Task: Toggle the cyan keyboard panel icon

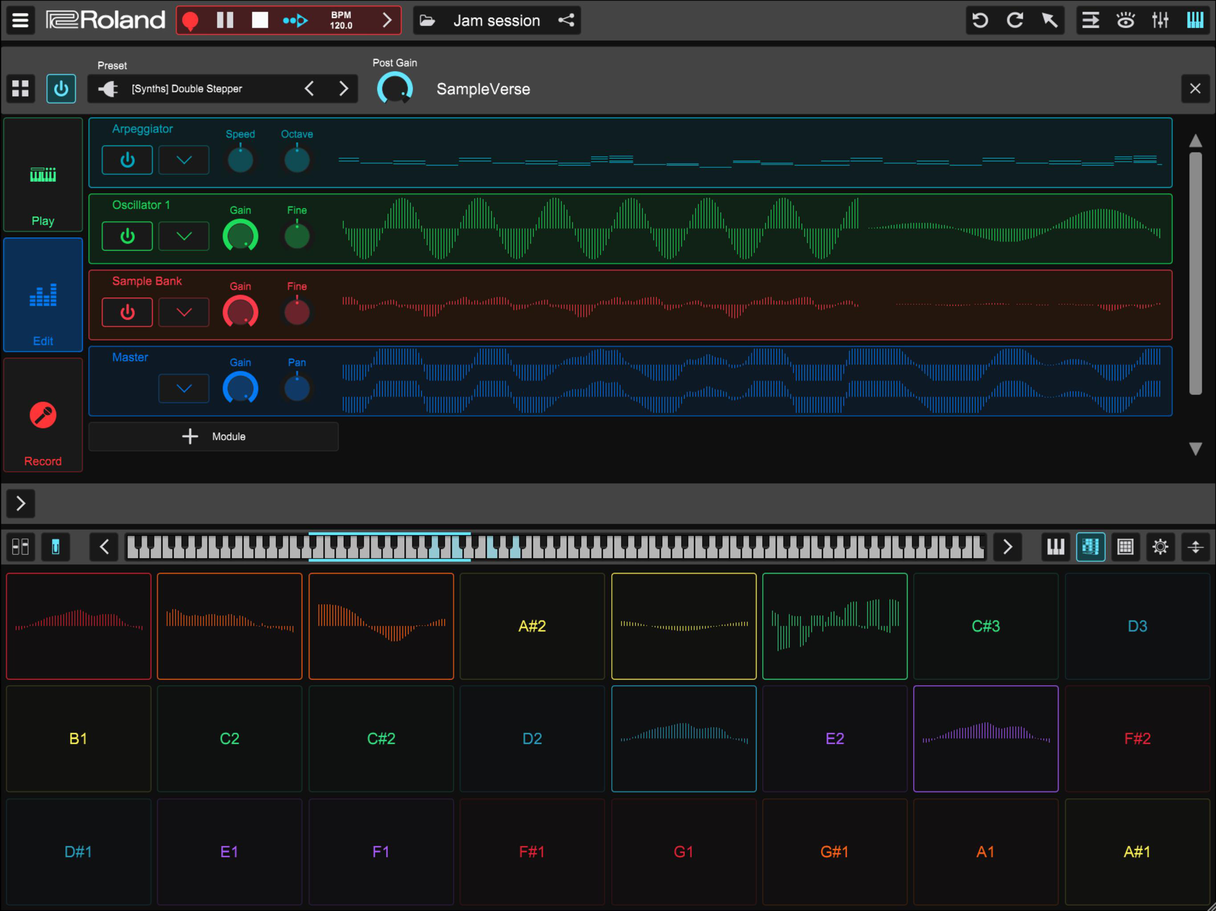Action: click(x=1195, y=20)
